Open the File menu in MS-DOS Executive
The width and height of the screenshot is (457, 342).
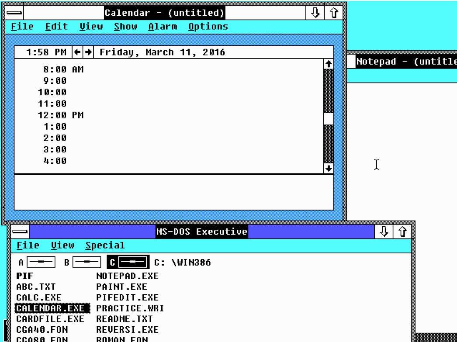tap(28, 245)
